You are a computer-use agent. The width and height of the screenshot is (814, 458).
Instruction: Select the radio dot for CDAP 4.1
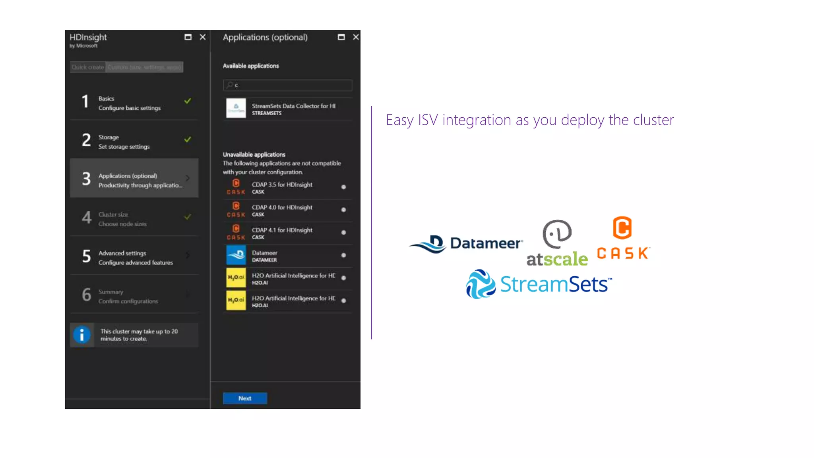pos(343,232)
